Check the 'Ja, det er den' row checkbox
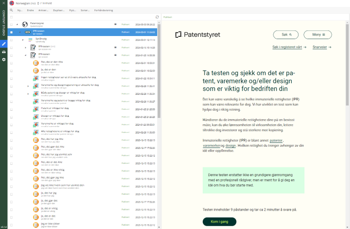 pos(11,71)
